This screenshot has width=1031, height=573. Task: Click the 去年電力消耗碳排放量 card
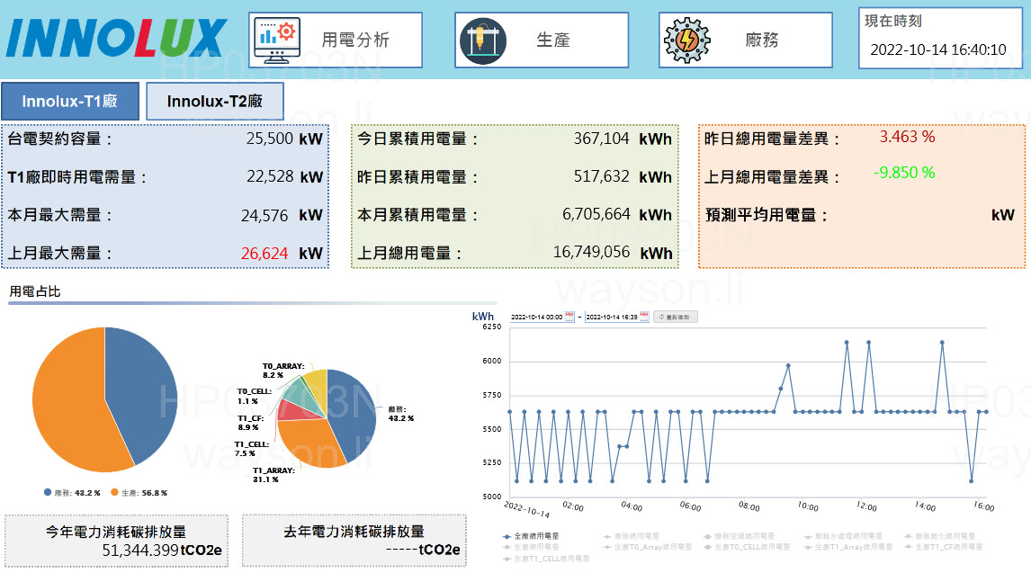[354, 541]
